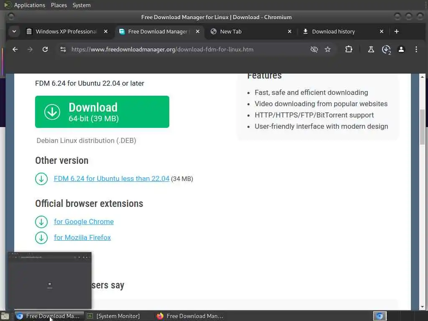This screenshot has width=428, height=321.
Task: Reload the current page
Action: [x=45, y=49]
